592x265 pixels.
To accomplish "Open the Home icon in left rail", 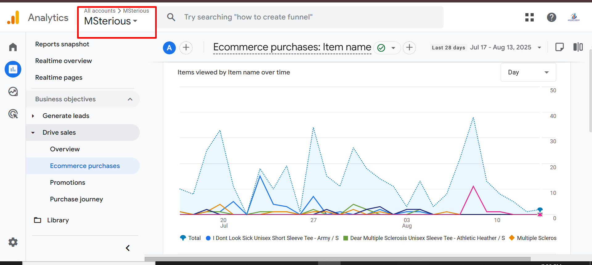I will click(x=13, y=47).
